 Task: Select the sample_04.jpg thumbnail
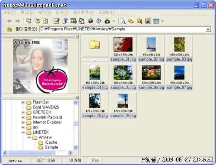(95, 77)
